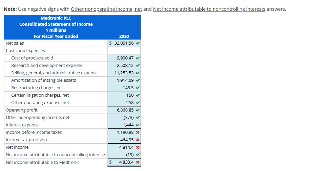Click the checkmark beside Amortization value
Image resolution: width=322 pixels, height=171 pixels.
click(138, 80)
